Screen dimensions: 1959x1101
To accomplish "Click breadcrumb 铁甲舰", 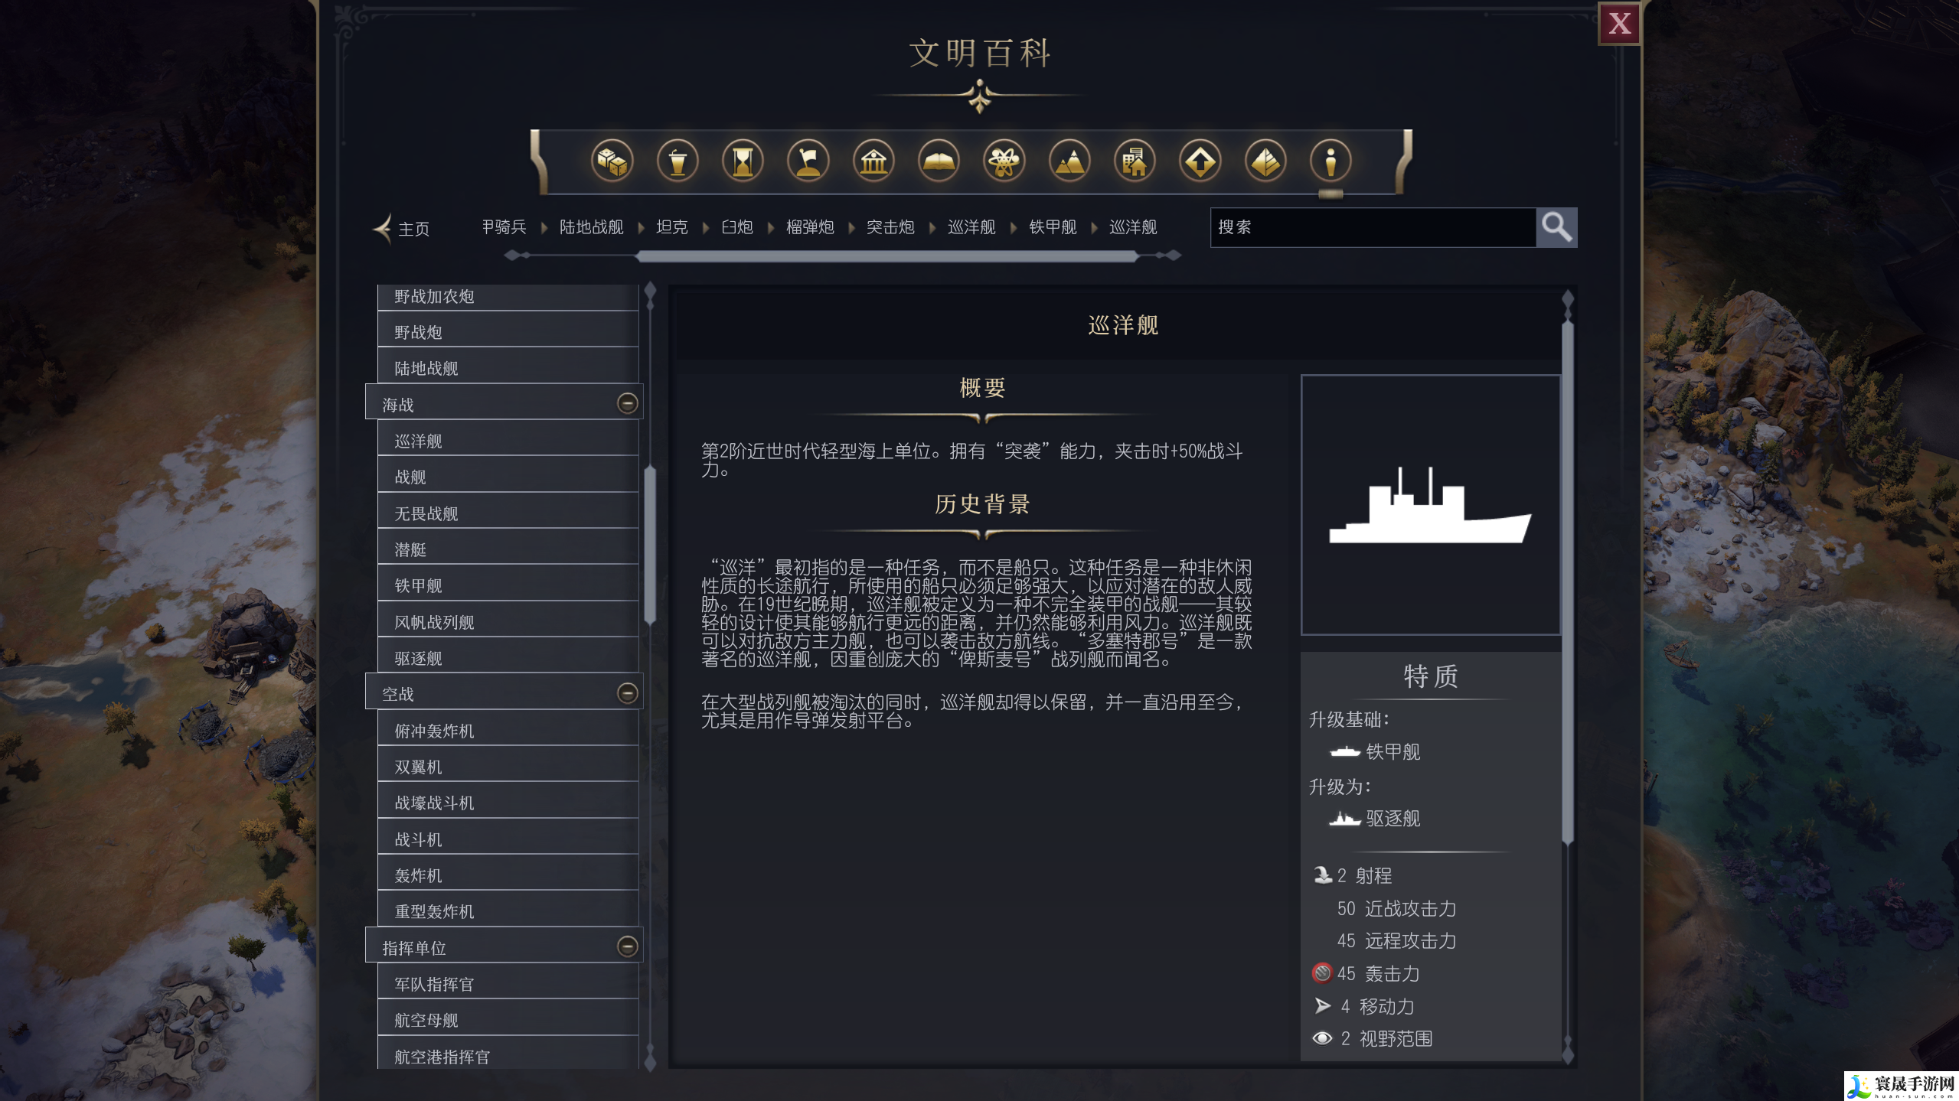I will (1052, 227).
